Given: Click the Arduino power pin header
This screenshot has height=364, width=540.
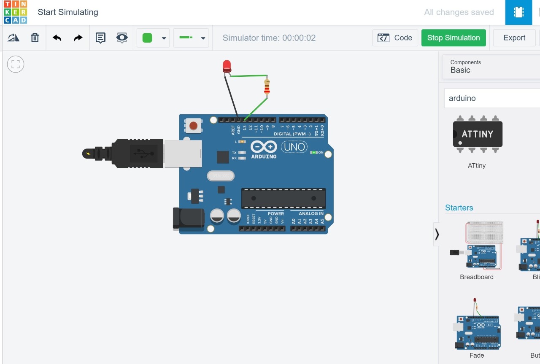Looking at the screenshot, I should coord(262,229).
